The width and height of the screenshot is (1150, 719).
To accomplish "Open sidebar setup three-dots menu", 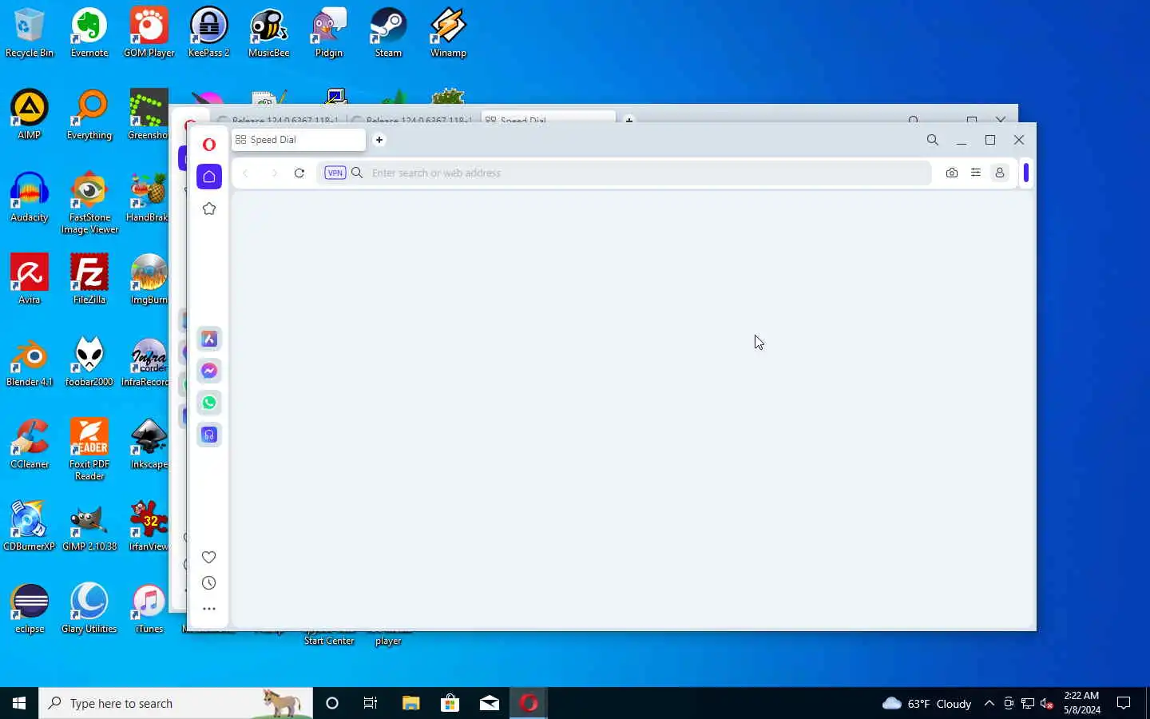I will coord(209,609).
